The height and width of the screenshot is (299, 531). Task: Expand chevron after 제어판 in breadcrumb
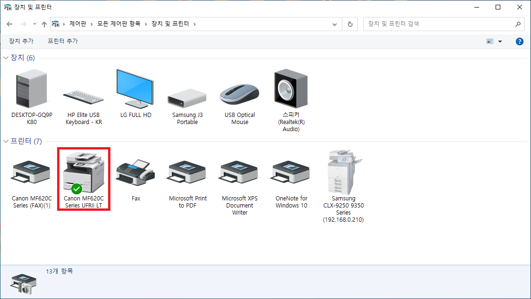pos(92,24)
